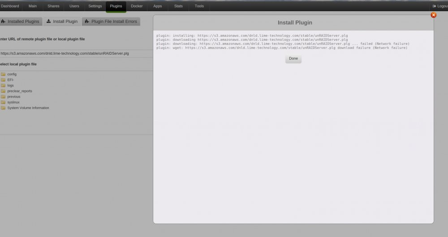Open the Tools page
Viewport: 448px width, 237px height.
coord(199,6)
